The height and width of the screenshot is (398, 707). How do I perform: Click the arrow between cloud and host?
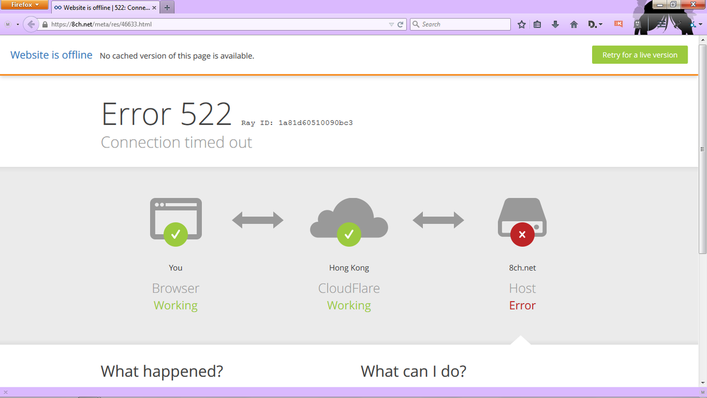[438, 220]
